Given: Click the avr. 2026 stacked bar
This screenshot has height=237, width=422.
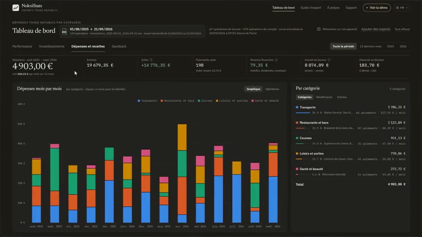Looking at the screenshot, I should pos(182,173).
